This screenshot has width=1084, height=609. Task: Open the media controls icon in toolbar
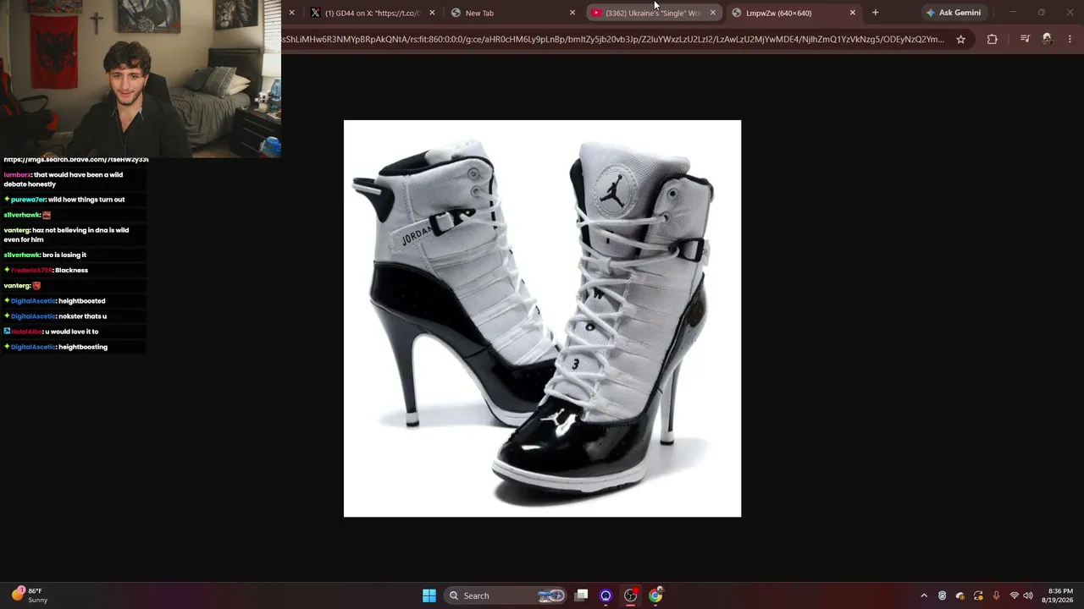(x=1025, y=39)
